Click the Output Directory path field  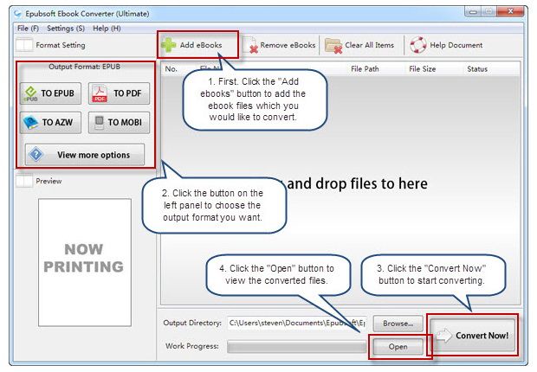pyautogui.click(x=296, y=323)
